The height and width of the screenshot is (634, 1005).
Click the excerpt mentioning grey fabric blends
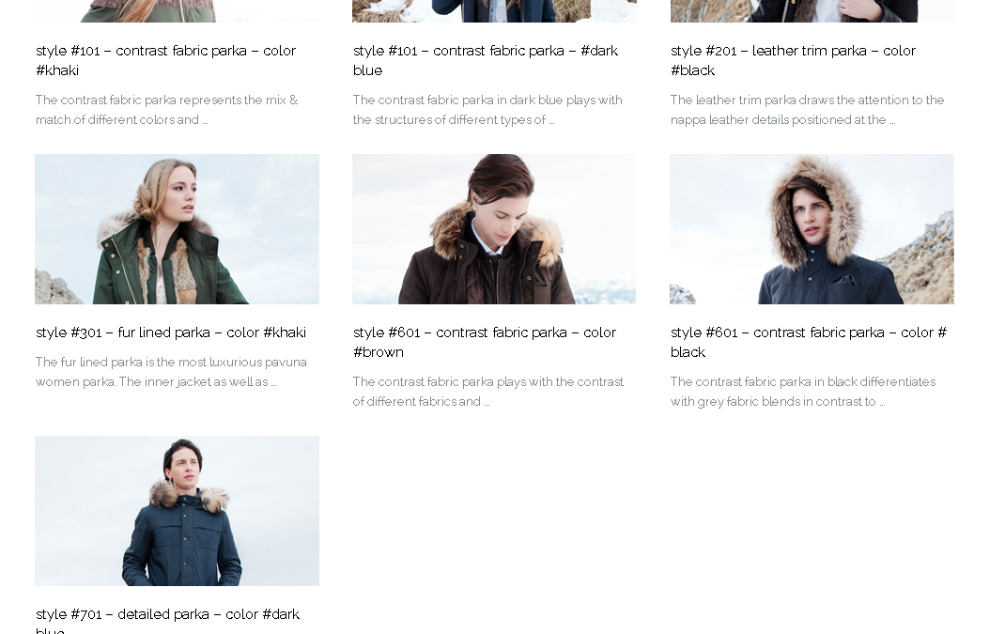click(802, 392)
